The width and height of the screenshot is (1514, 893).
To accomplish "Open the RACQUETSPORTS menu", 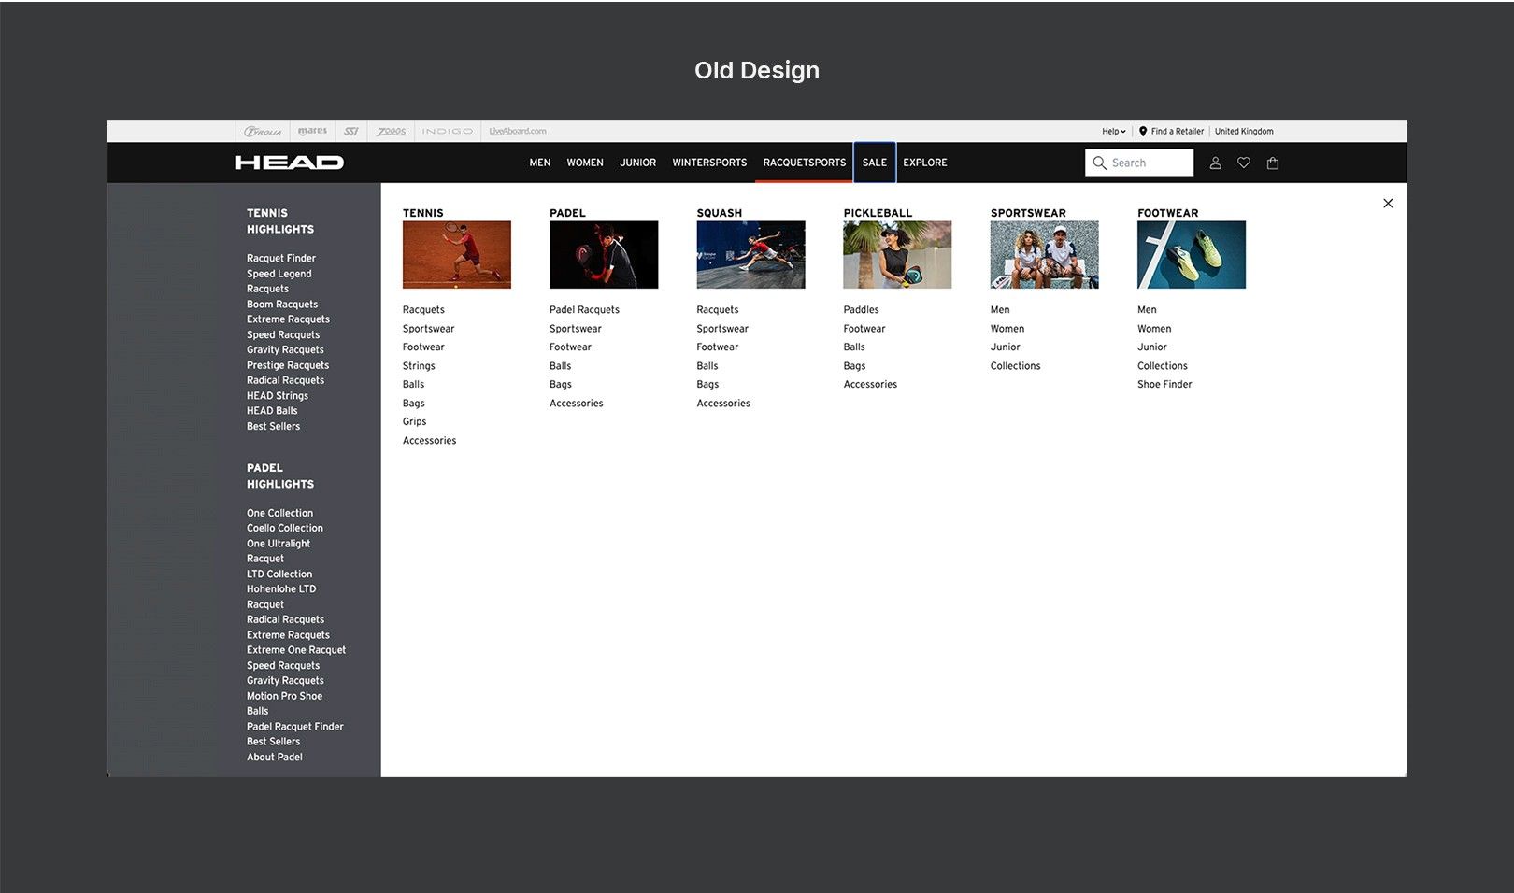I will (805, 163).
